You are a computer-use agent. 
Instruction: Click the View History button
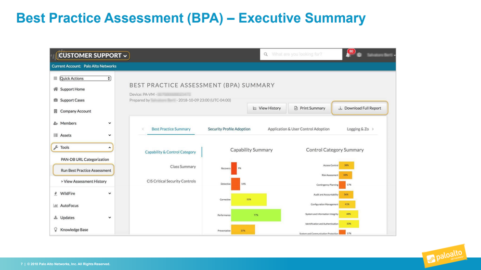(267, 108)
